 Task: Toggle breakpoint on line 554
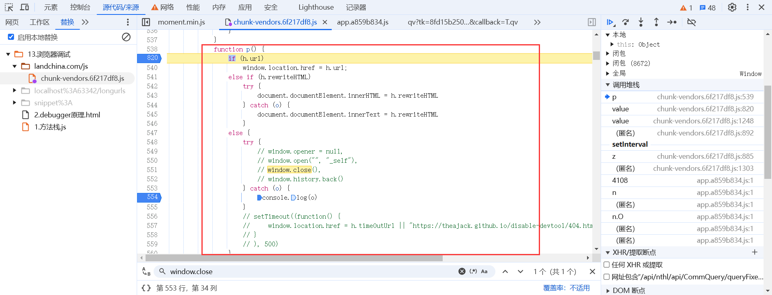[x=149, y=197]
